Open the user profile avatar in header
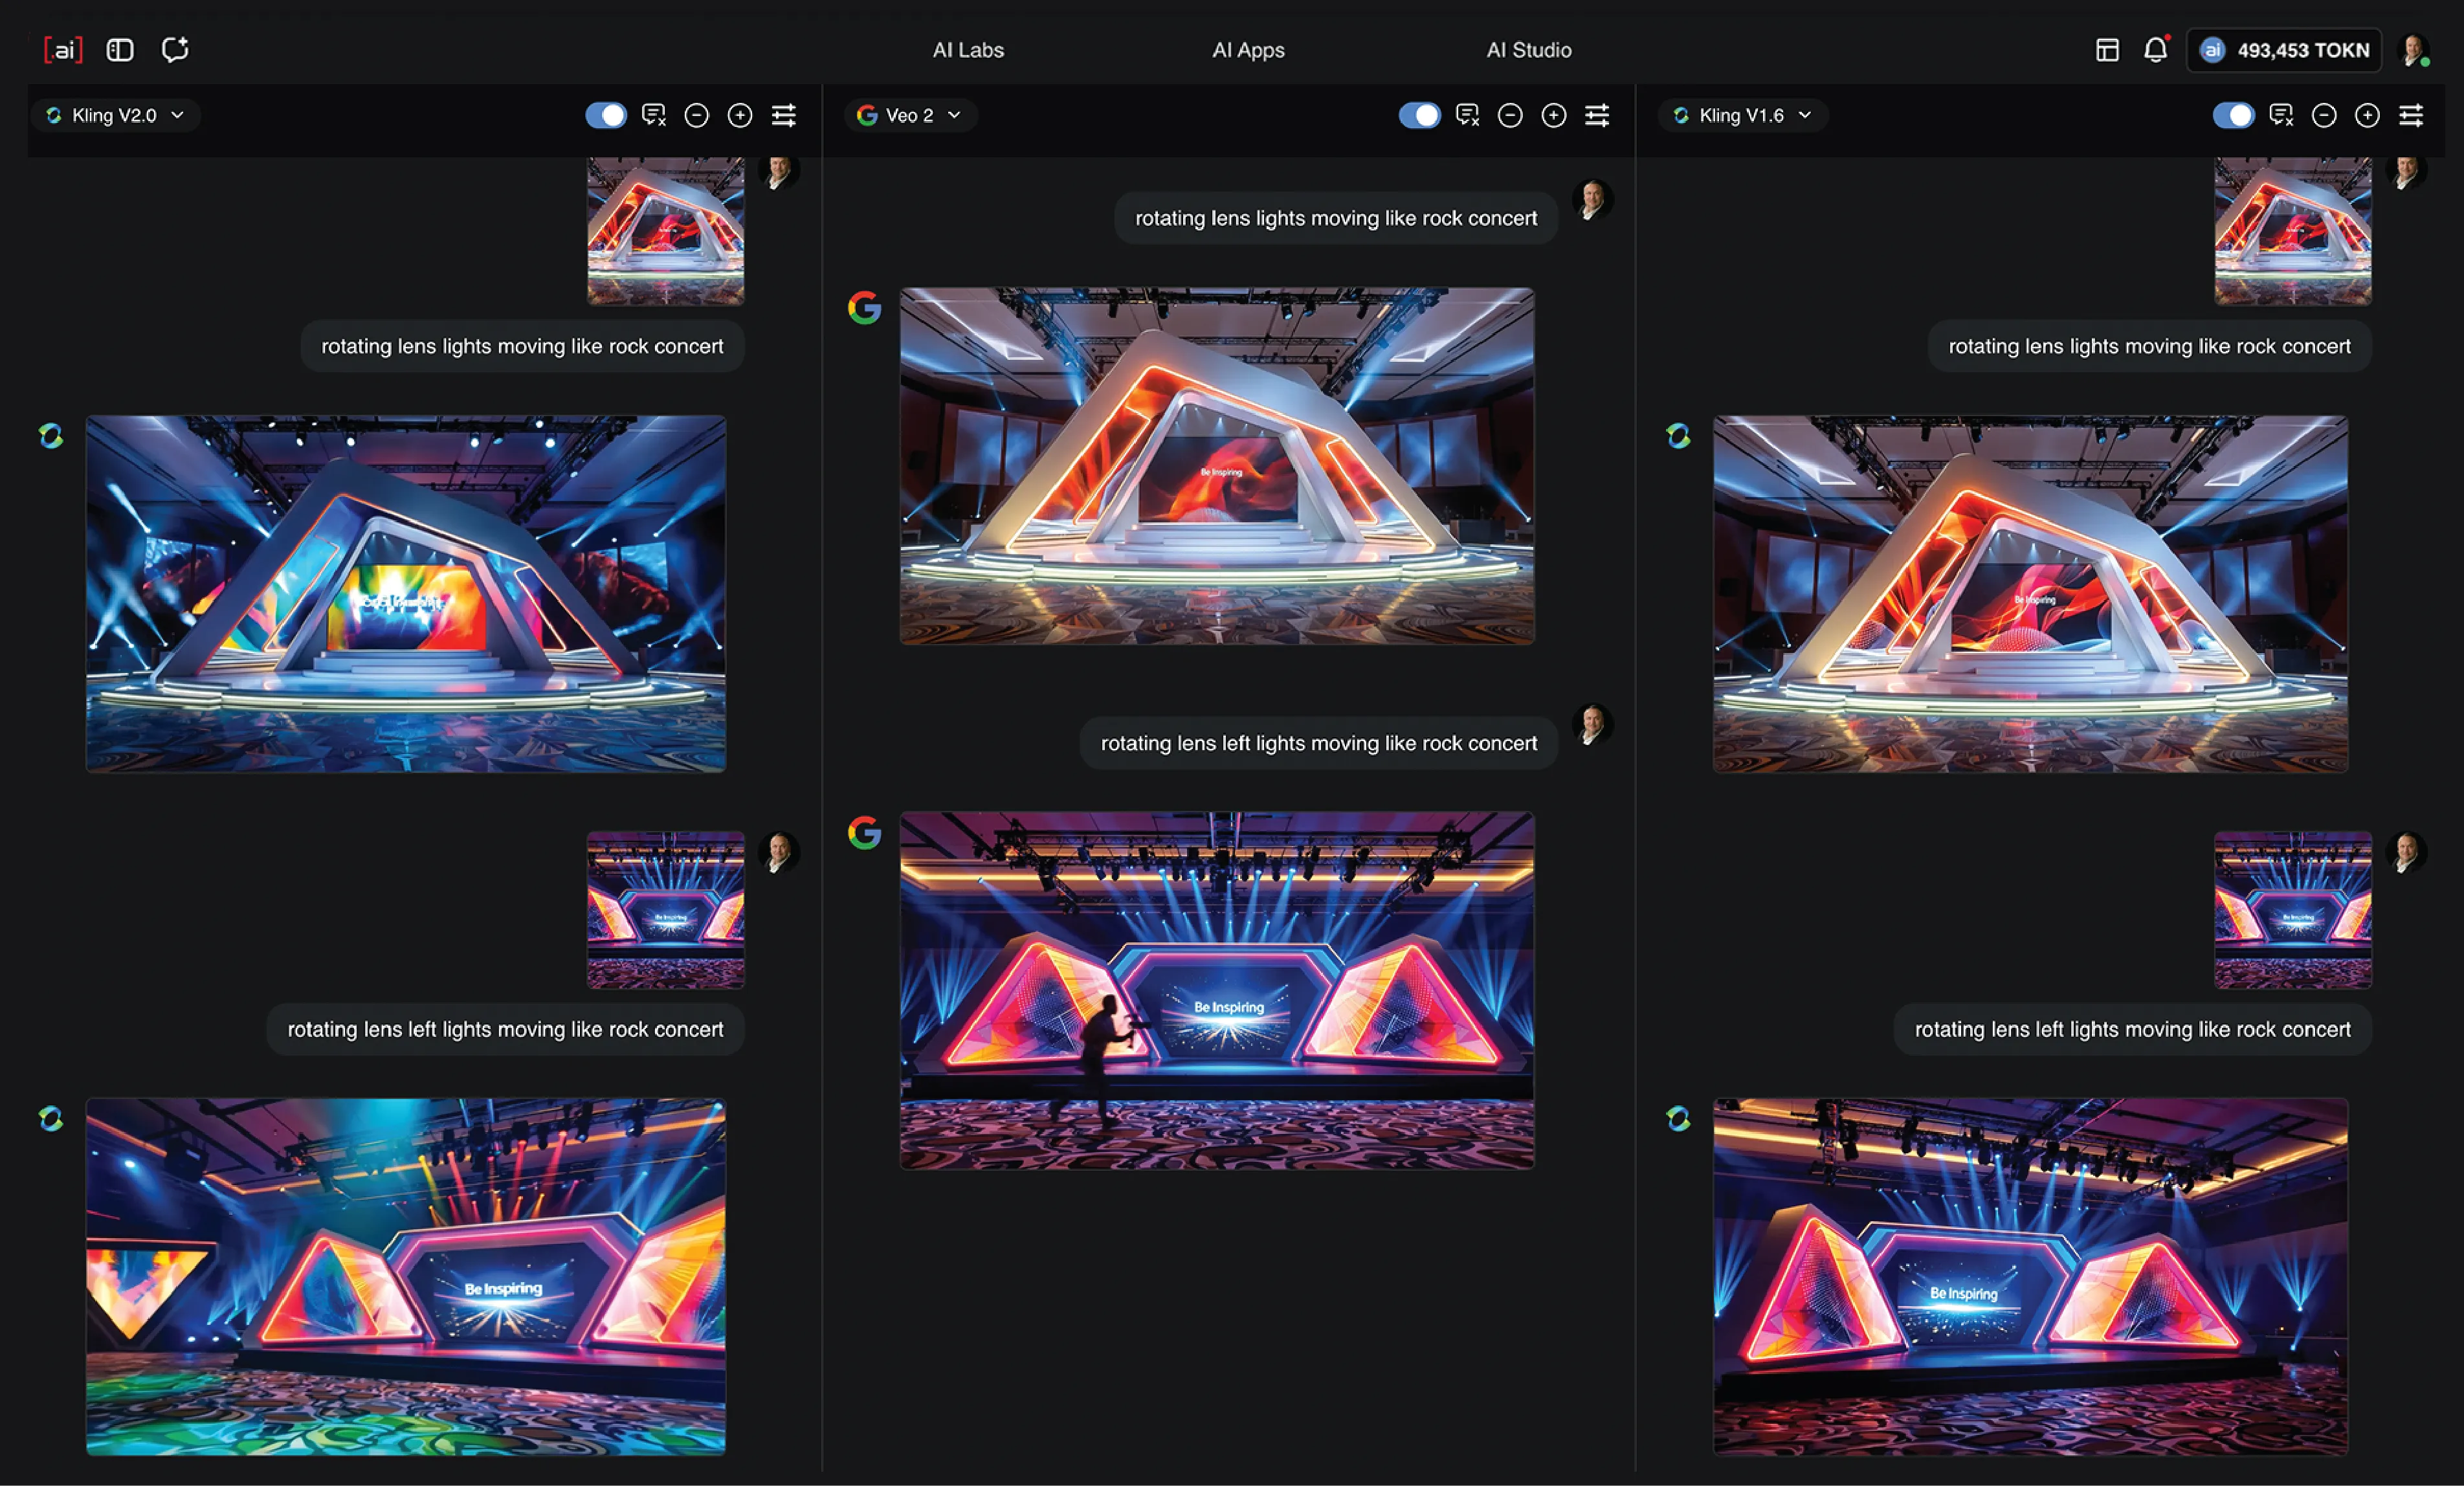 pyautogui.click(x=2415, y=50)
